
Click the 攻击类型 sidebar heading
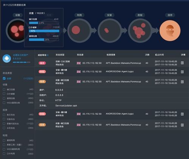[x=7, y=73]
